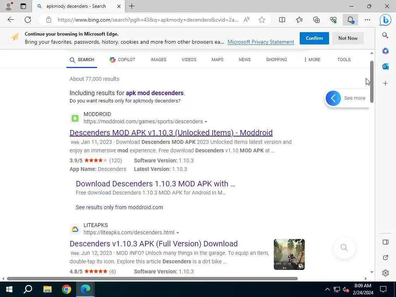Click the apk mod descenders suggestion
The height and width of the screenshot is (297, 396).
click(155, 93)
